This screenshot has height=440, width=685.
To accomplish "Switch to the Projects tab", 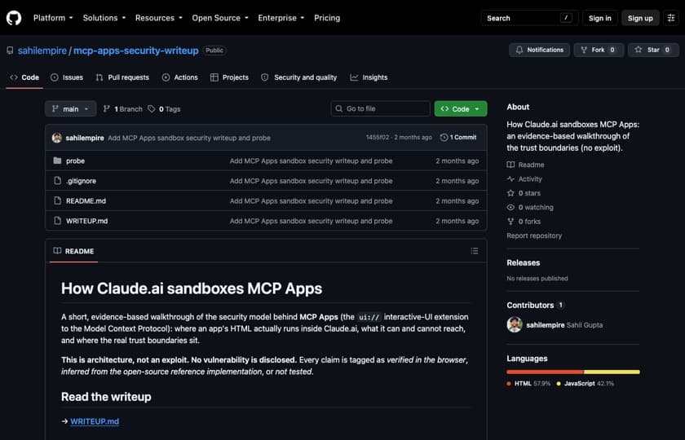I will pos(229,77).
